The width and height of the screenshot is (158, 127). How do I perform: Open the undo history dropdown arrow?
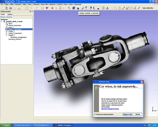click(34, 8)
